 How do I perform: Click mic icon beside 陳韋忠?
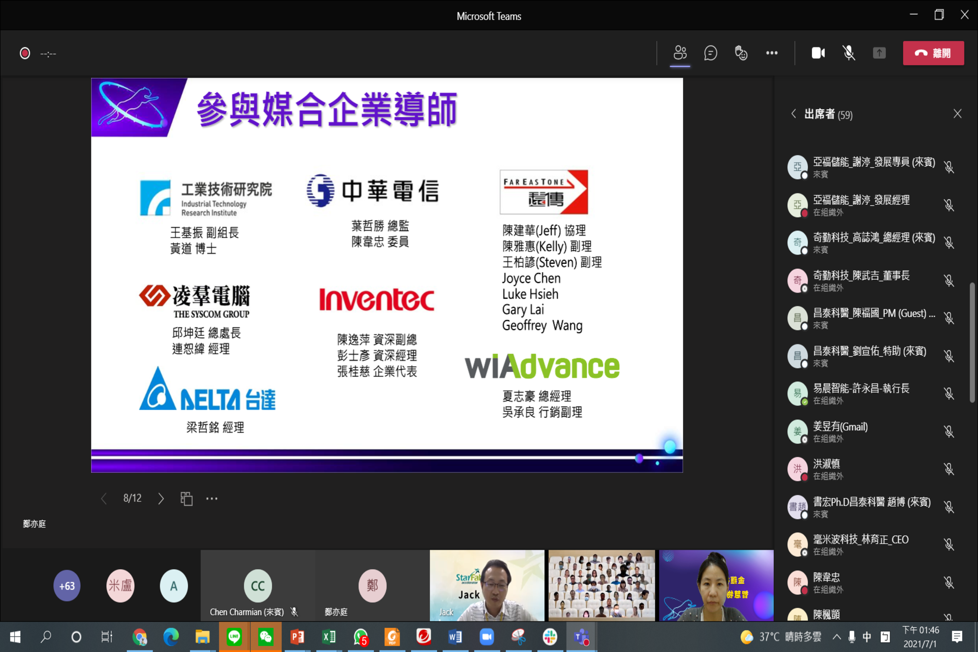pyautogui.click(x=949, y=583)
